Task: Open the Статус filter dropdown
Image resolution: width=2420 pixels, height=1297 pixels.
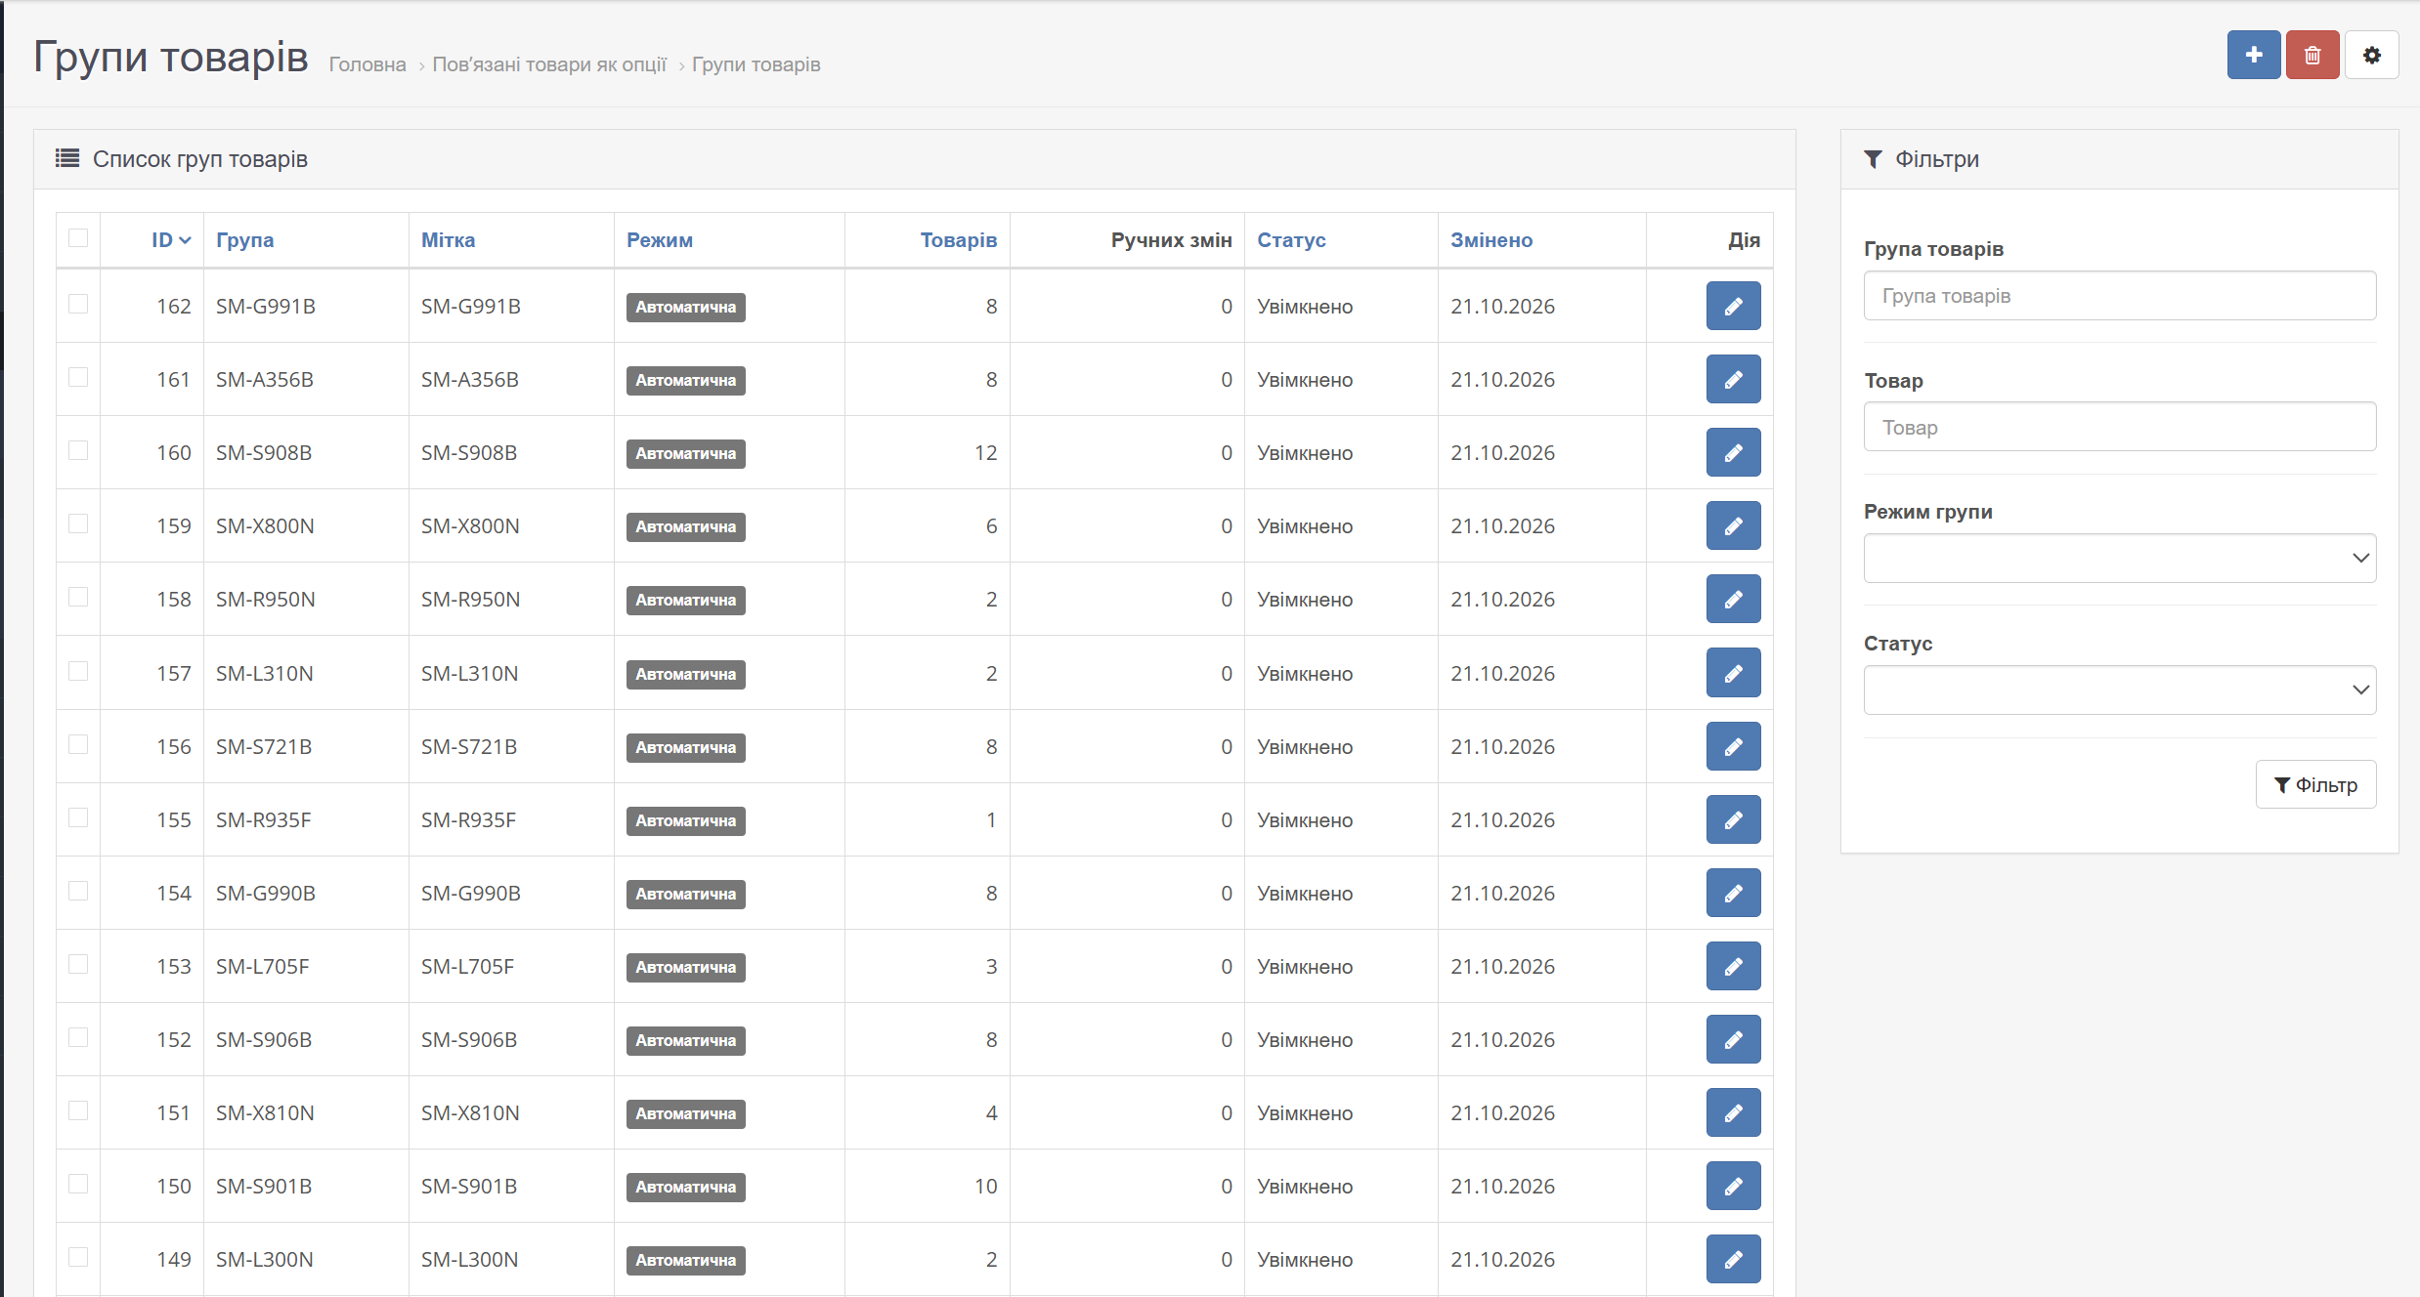Action: pyautogui.click(x=2119, y=690)
